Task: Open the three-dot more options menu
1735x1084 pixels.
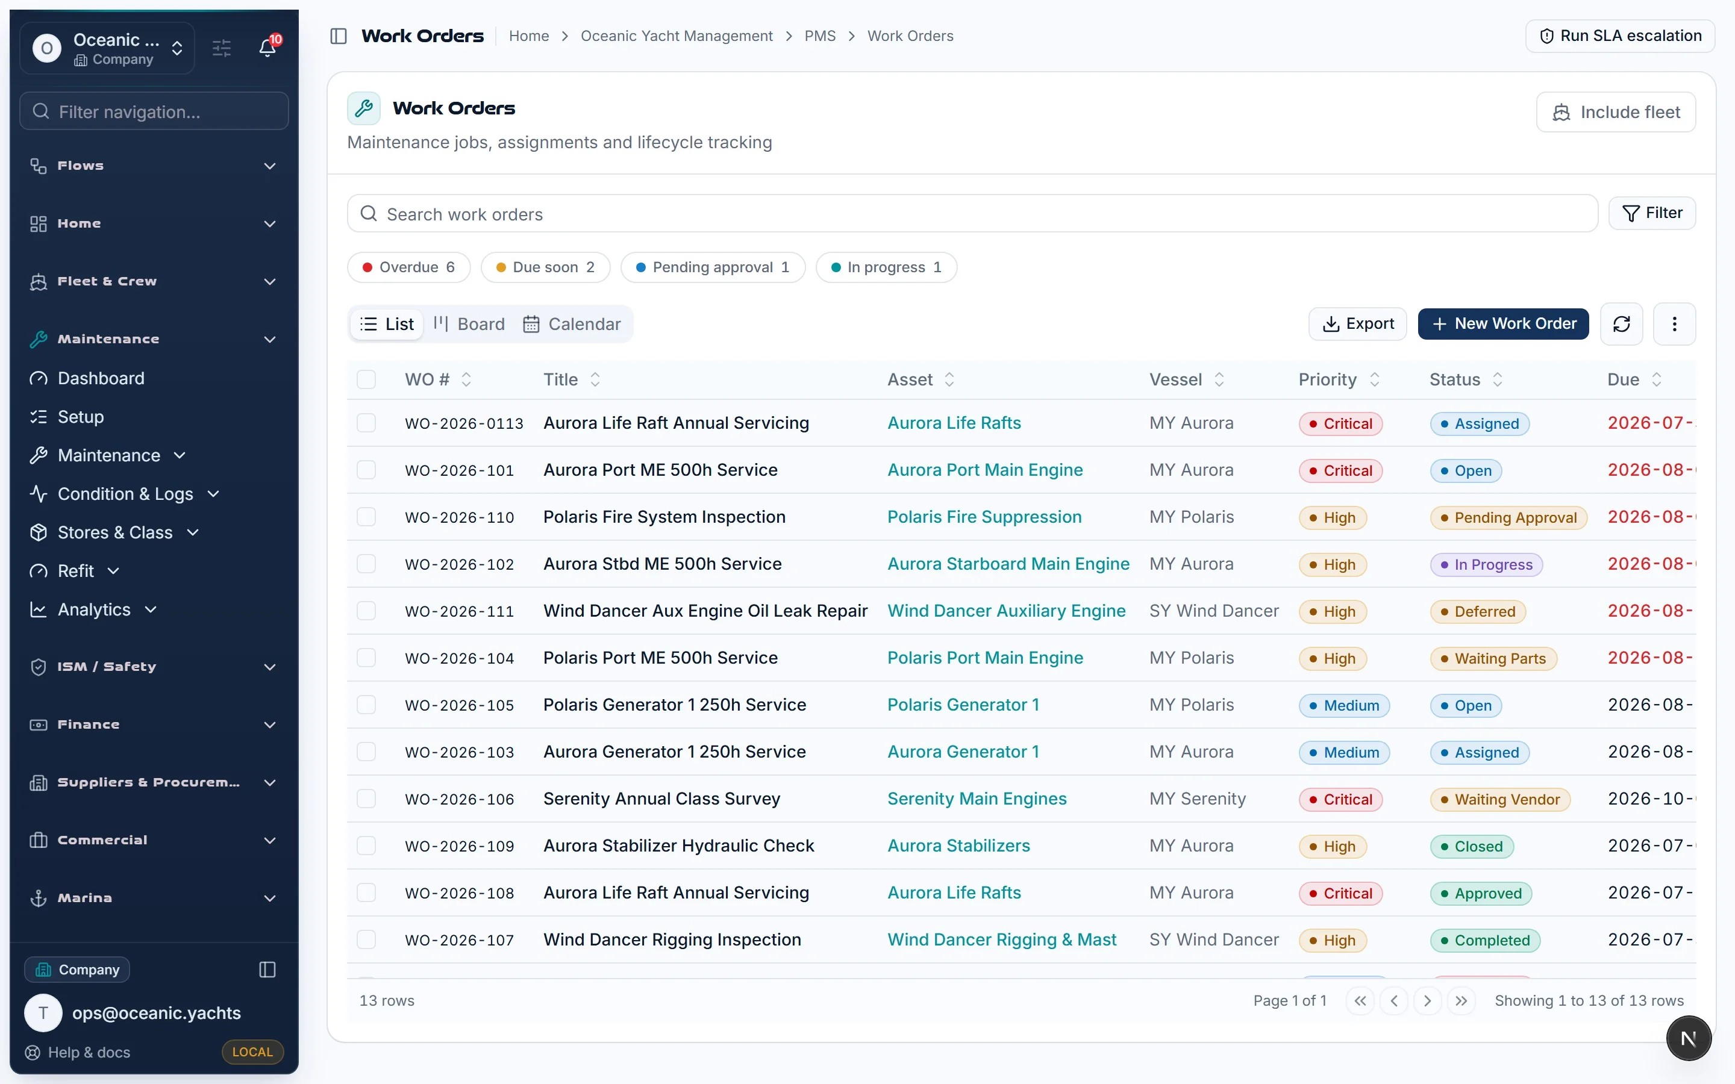Action: click(x=1674, y=324)
